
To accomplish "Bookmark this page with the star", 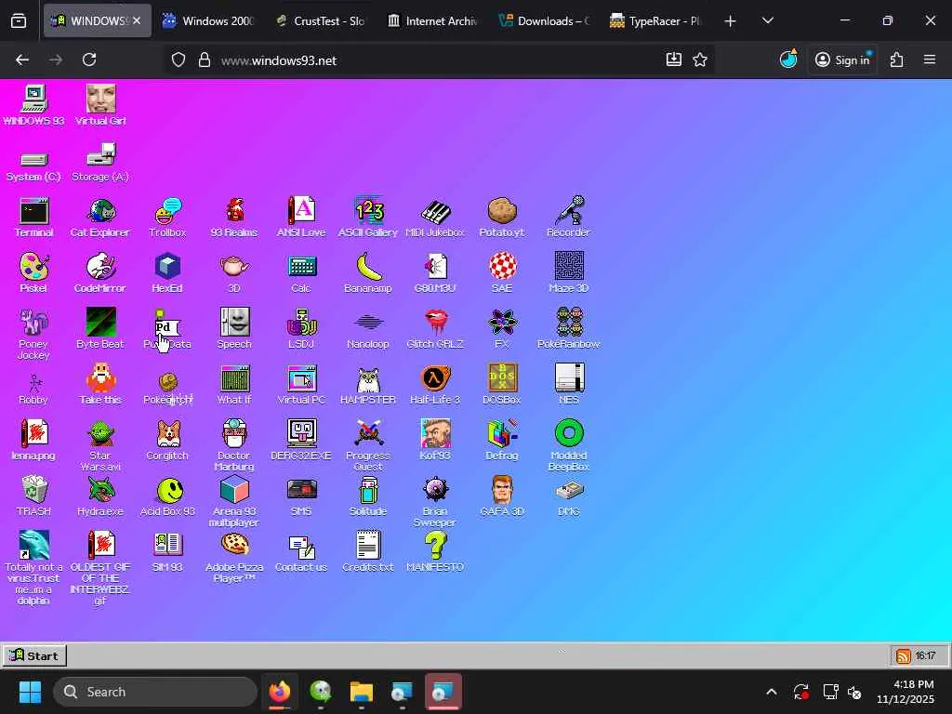I will 700,59.
